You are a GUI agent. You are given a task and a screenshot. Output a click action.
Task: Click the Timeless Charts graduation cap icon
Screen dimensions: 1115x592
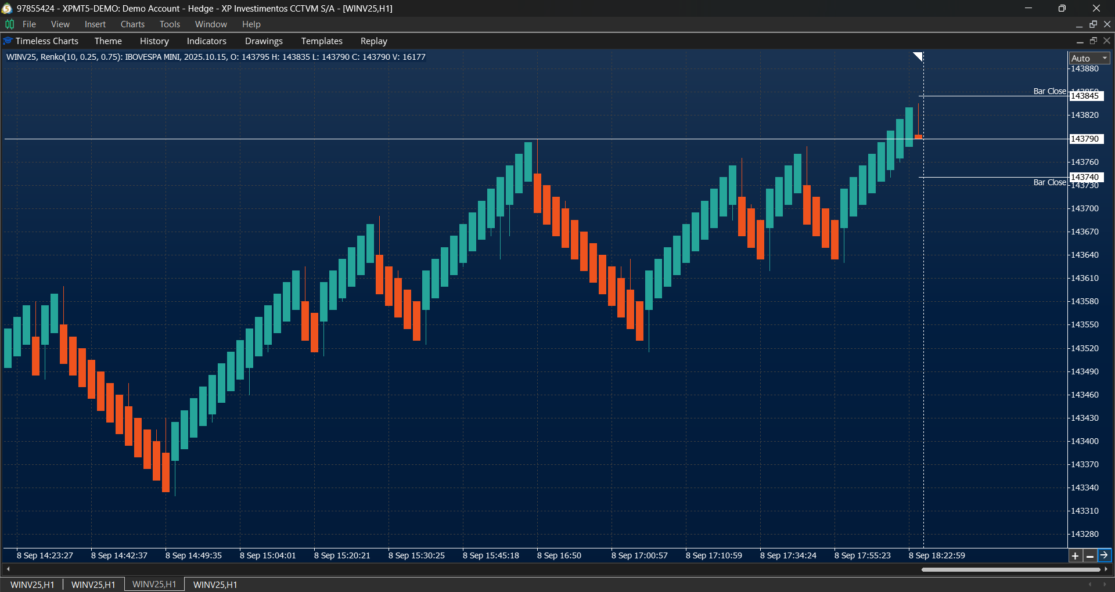(x=8, y=41)
